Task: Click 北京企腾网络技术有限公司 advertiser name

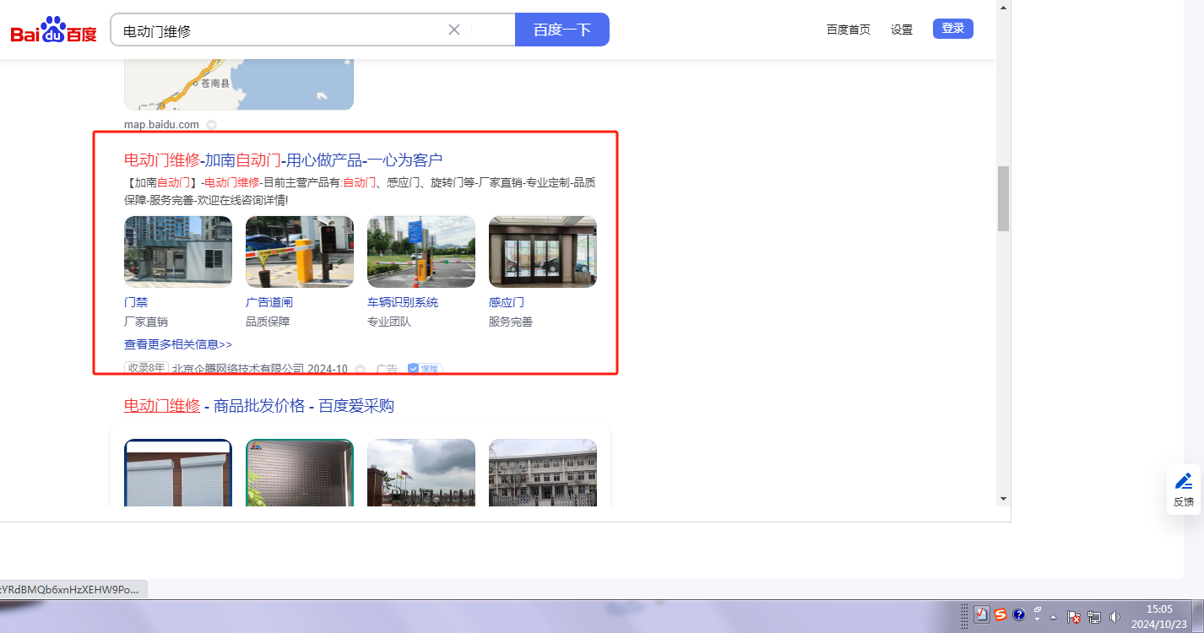Action: pyautogui.click(x=238, y=369)
